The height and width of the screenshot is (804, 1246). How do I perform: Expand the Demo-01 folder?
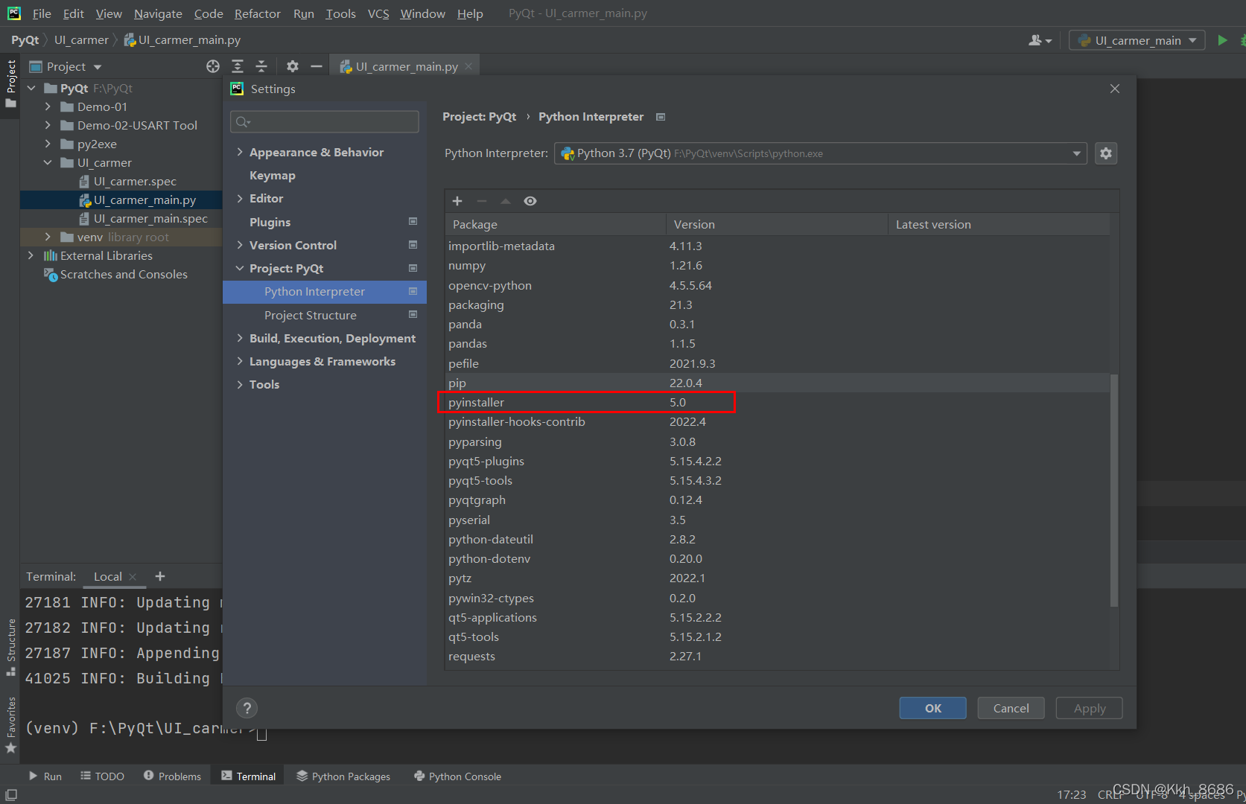click(x=48, y=106)
